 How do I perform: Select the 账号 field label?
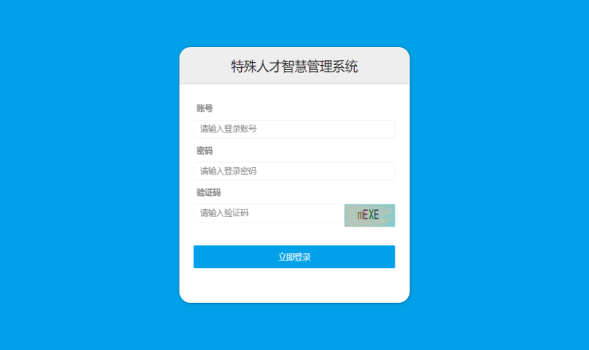point(204,109)
